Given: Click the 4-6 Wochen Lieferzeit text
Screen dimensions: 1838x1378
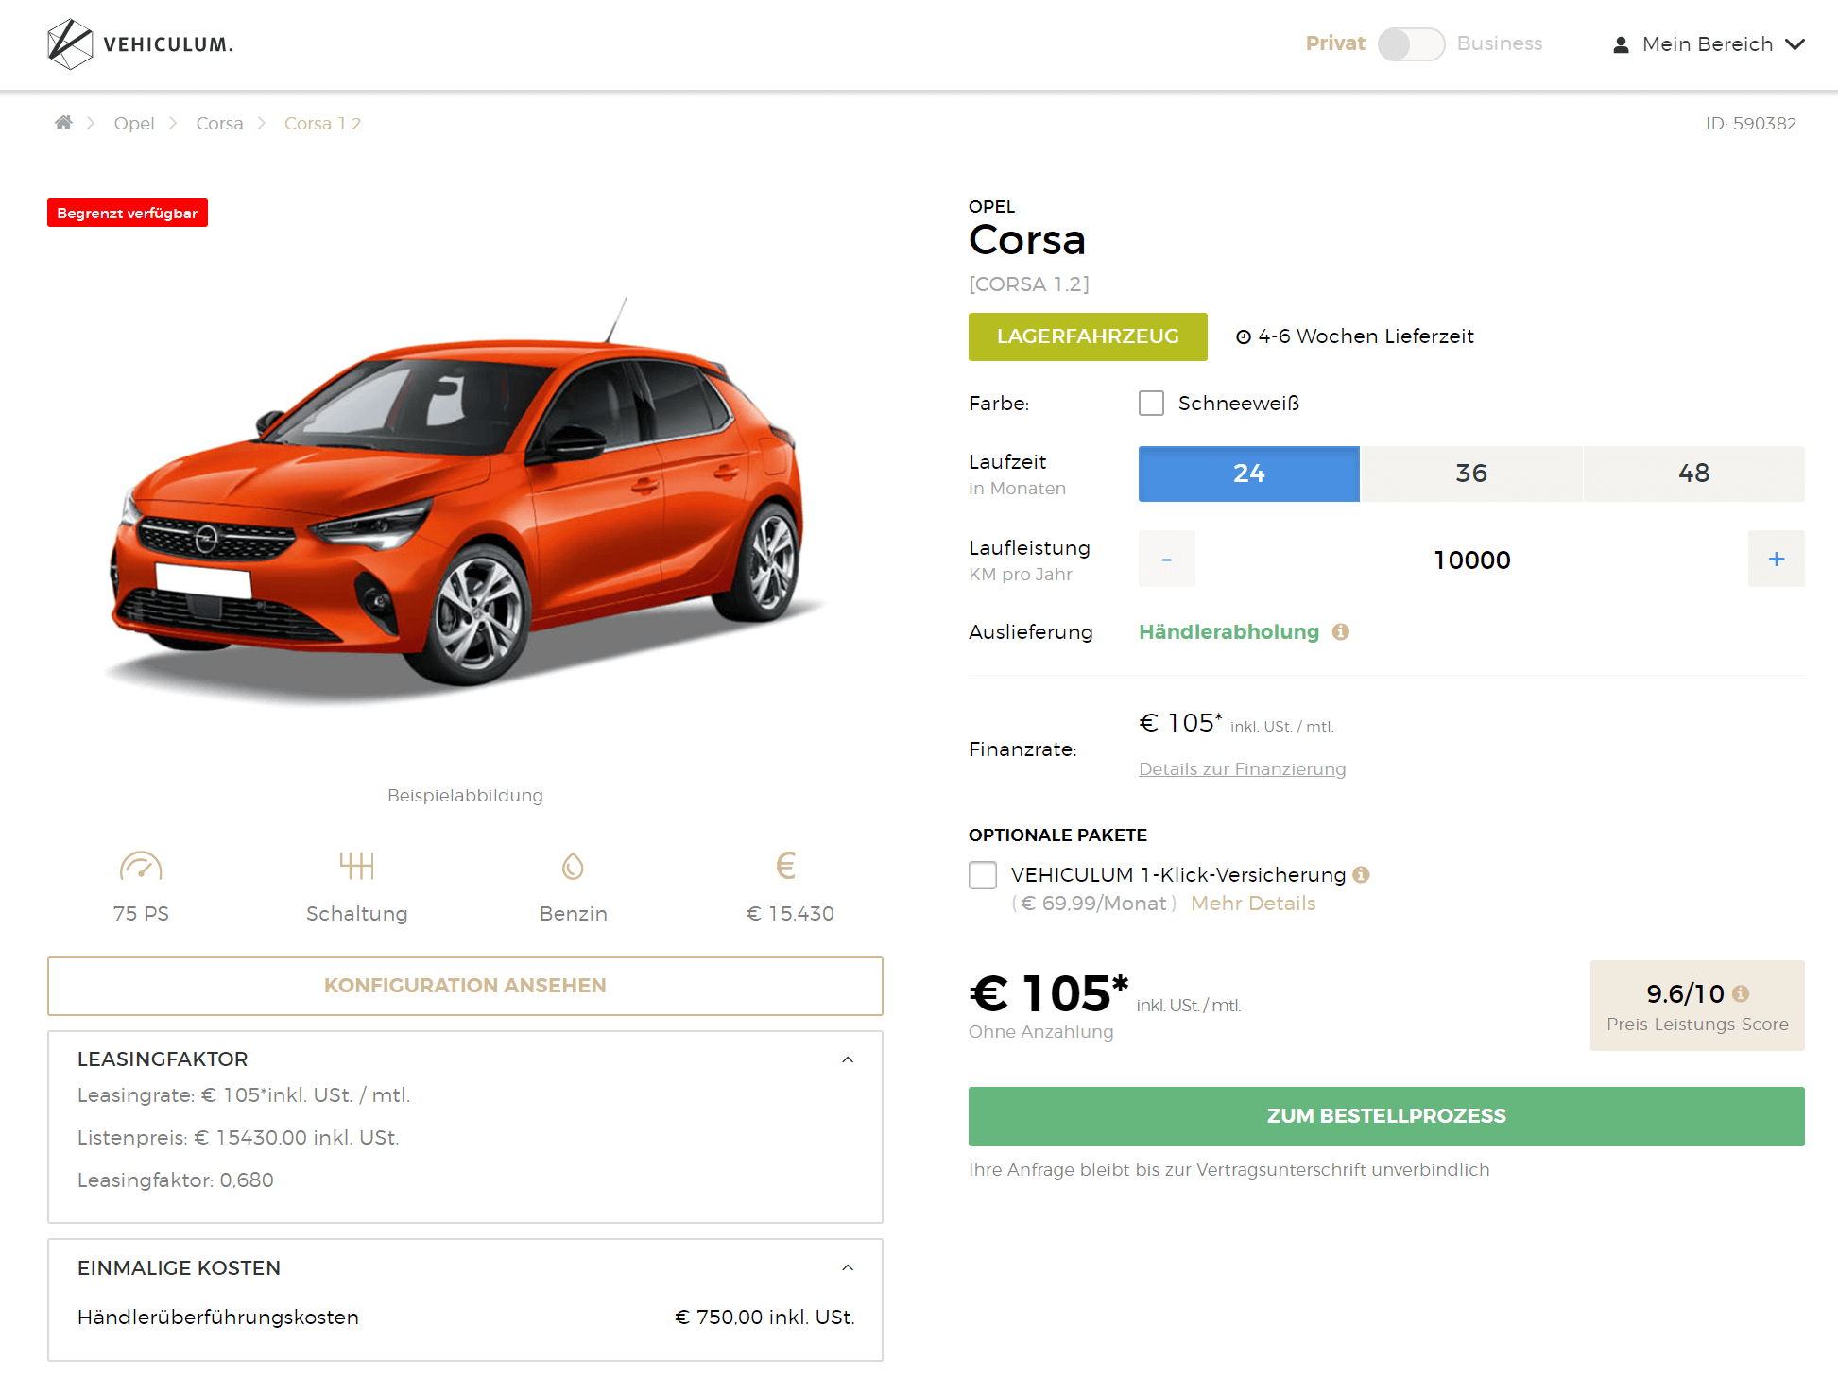Looking at the screenshot, I should (x=1366, y=336).
